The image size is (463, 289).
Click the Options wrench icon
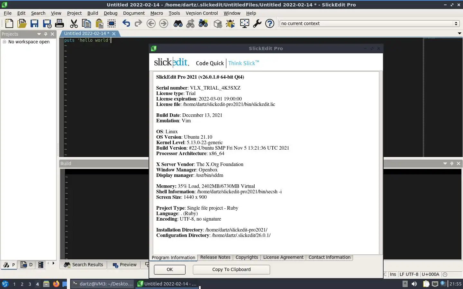257,23
